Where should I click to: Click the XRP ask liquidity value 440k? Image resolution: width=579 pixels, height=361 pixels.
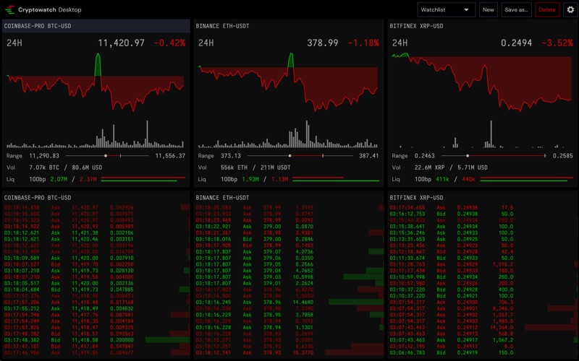[468, 179]
